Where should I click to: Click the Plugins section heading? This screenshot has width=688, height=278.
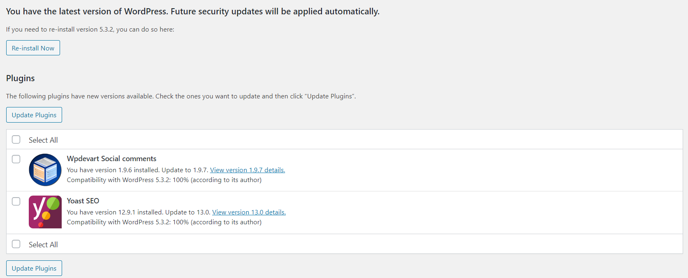click(21, 78)
